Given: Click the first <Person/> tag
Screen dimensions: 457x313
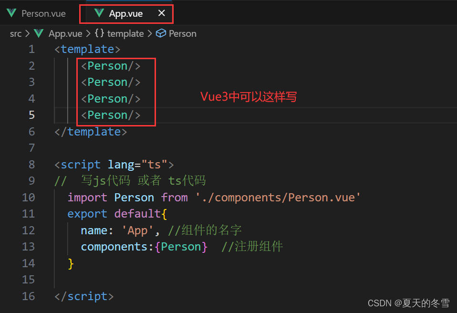Looking at the screenshot, I should tap(110, 65).
